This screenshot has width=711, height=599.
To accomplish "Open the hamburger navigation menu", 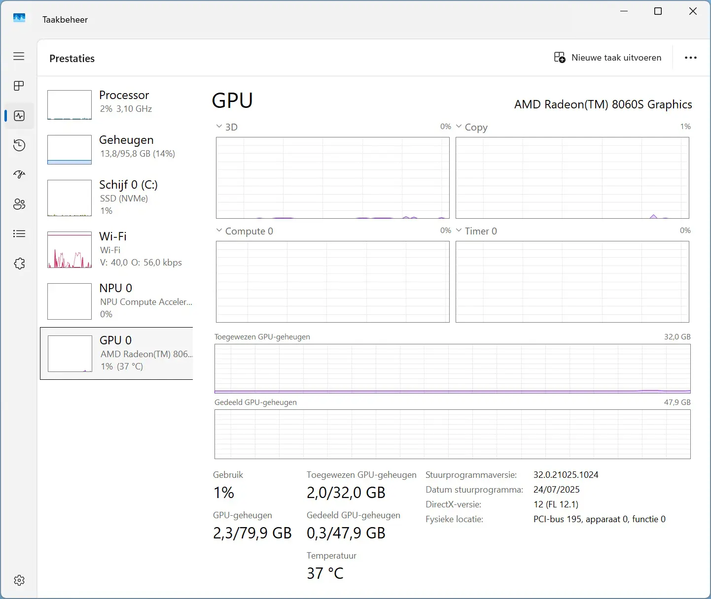I will pyautogui.click(x=19, y=56).
